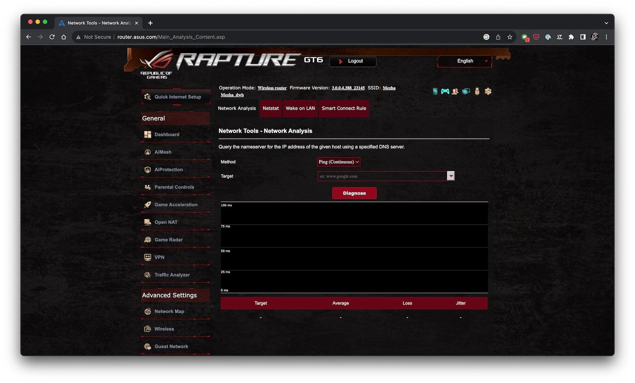
Task: Click the Average column header
Action: 340,303
